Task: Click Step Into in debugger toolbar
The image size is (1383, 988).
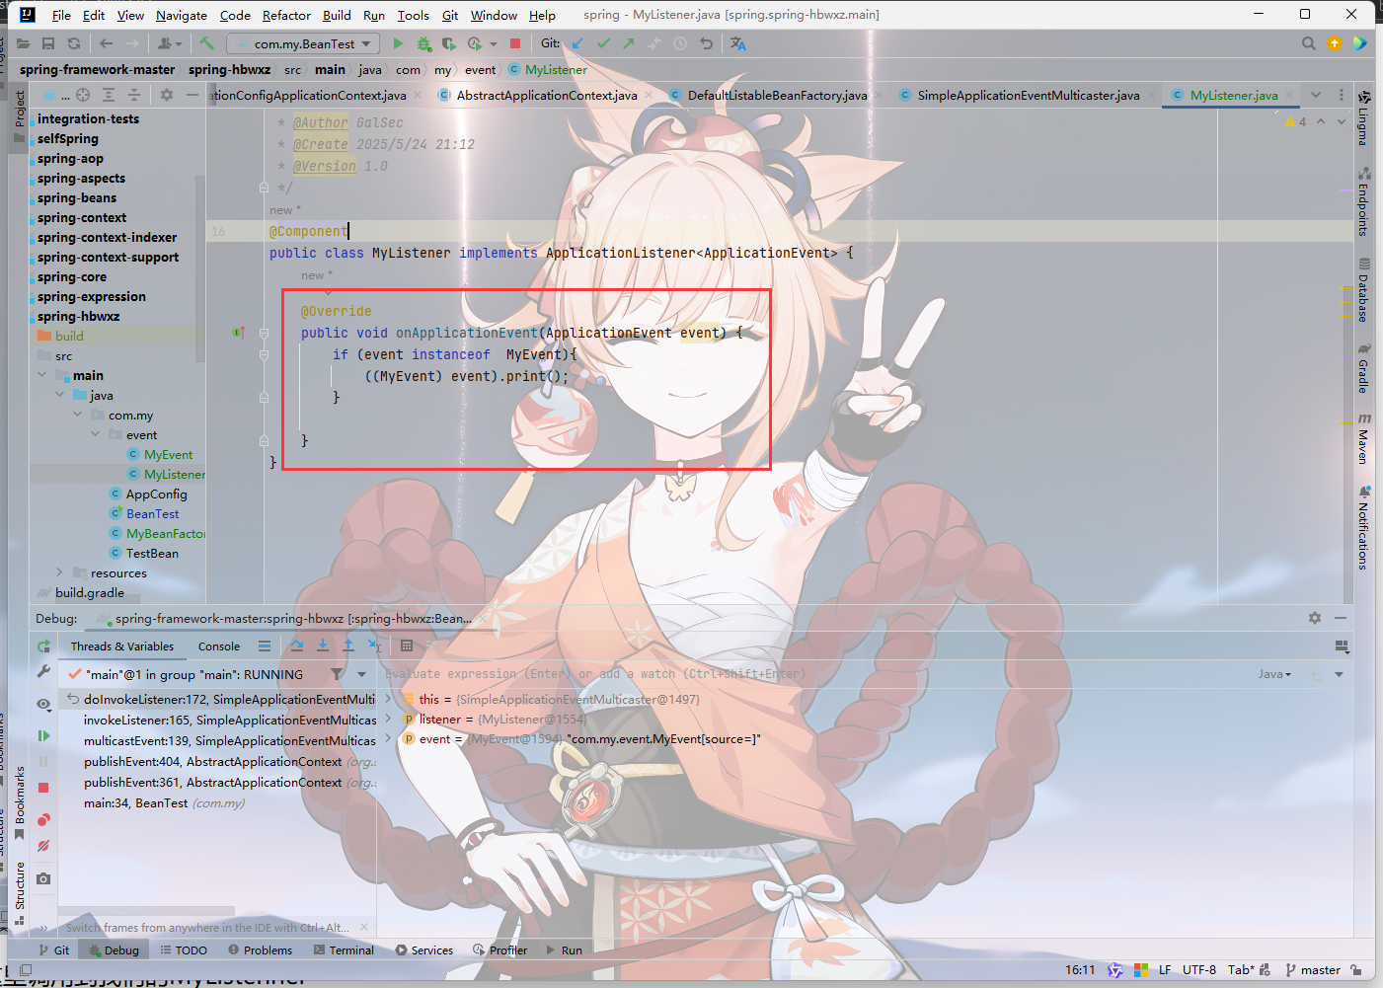Action: (323, 646)
